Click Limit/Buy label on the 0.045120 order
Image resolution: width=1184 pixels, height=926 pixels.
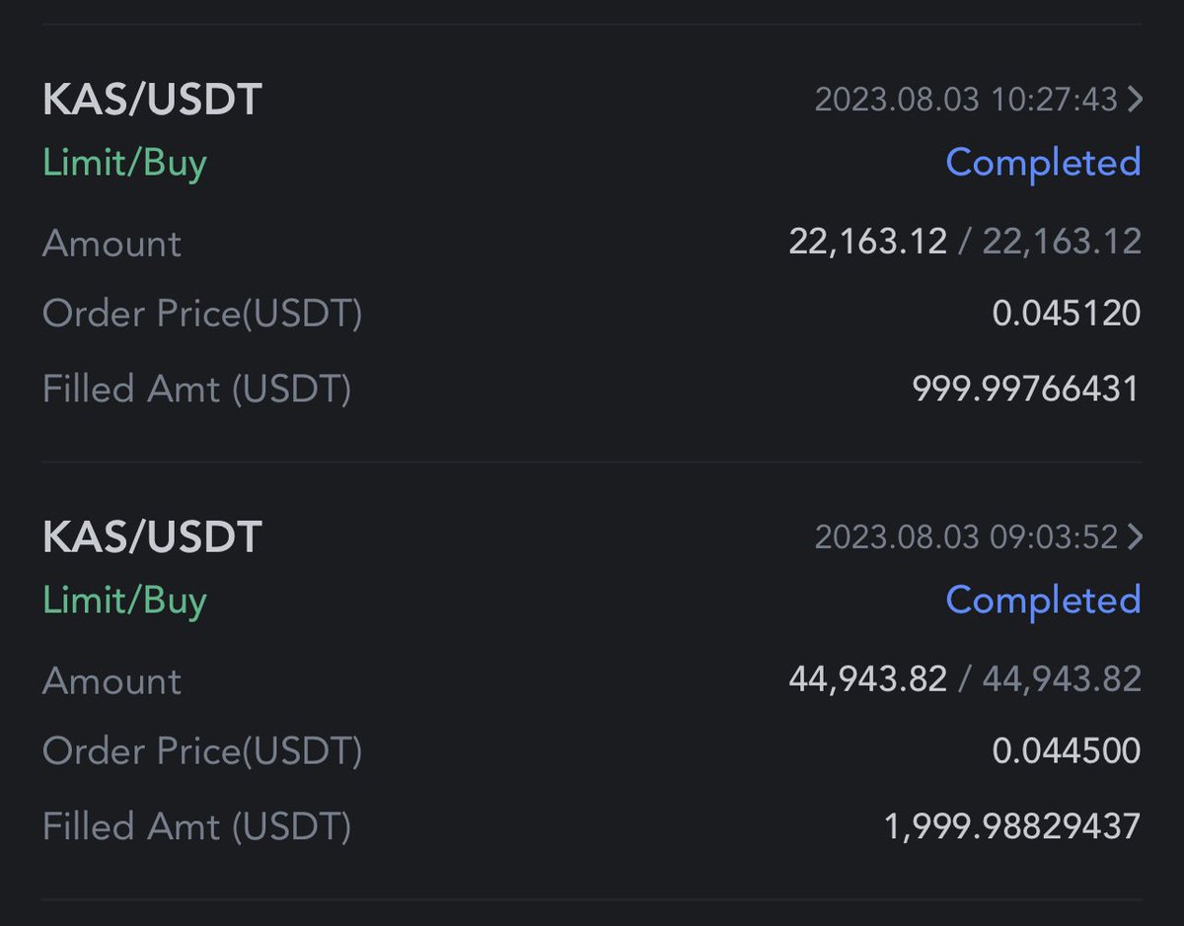point(124,164)
